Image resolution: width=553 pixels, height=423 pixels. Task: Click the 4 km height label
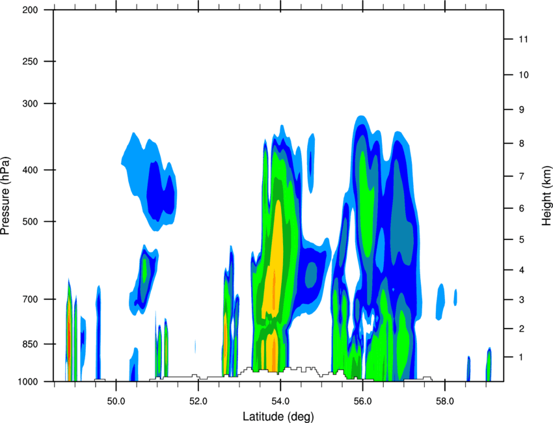[521, 270]
